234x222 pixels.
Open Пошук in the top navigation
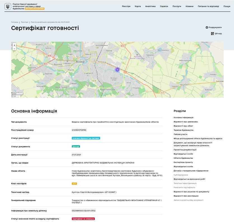227,6
